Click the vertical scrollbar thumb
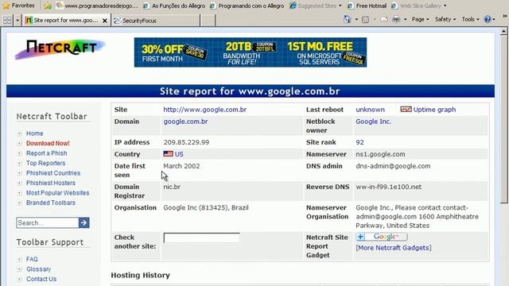Screen dimensions: 509x286 pyautogui.click(x=503, y=119)
